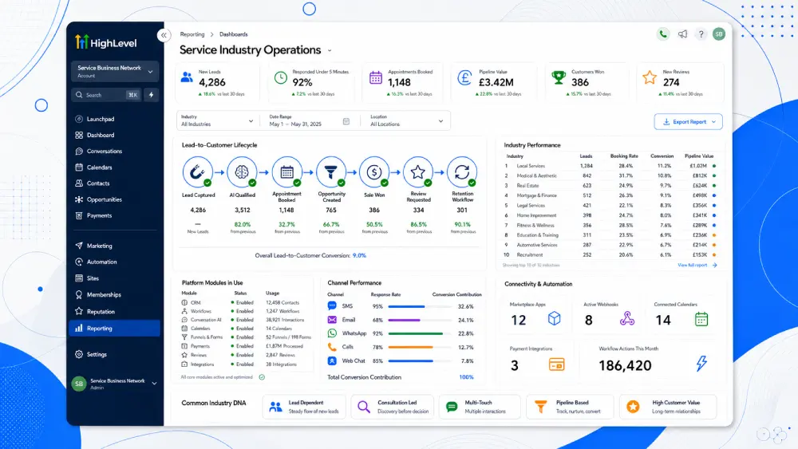The height and width of the screenshot is (449, 798).
Task: Open the megaphone announcements icon
Action: coord(682,34)
